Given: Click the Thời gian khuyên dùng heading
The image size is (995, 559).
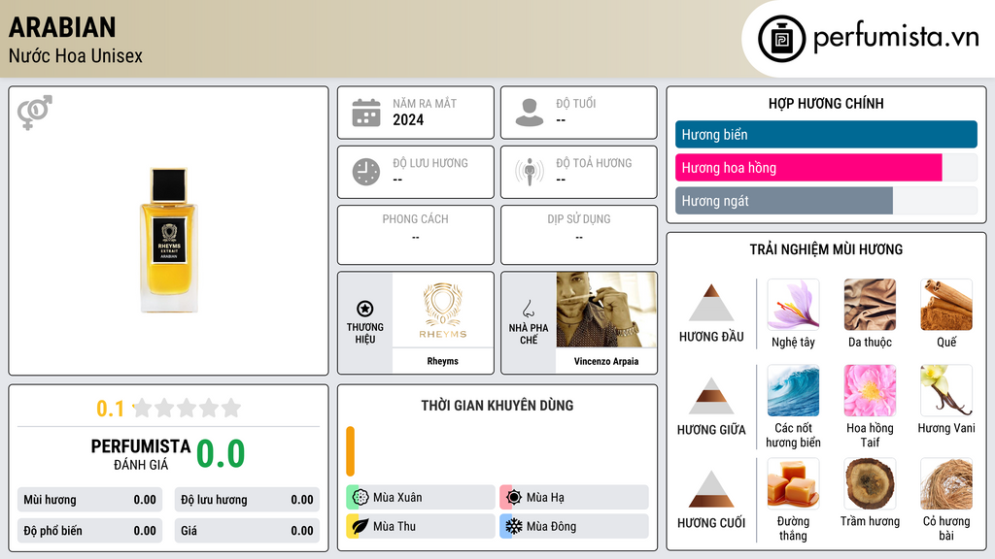Looking at the screenshot, I should click(497, 405).
